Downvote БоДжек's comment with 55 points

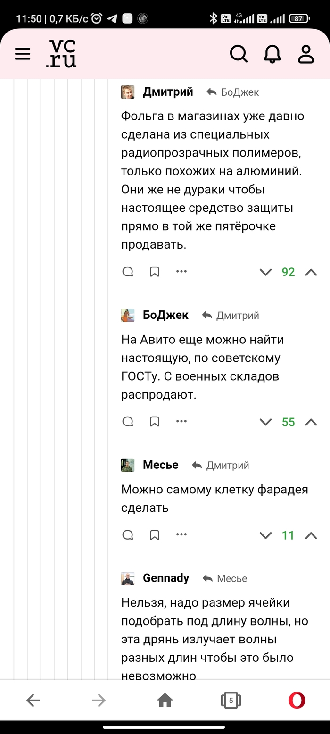pyautogui.click(x=266, y=422)
